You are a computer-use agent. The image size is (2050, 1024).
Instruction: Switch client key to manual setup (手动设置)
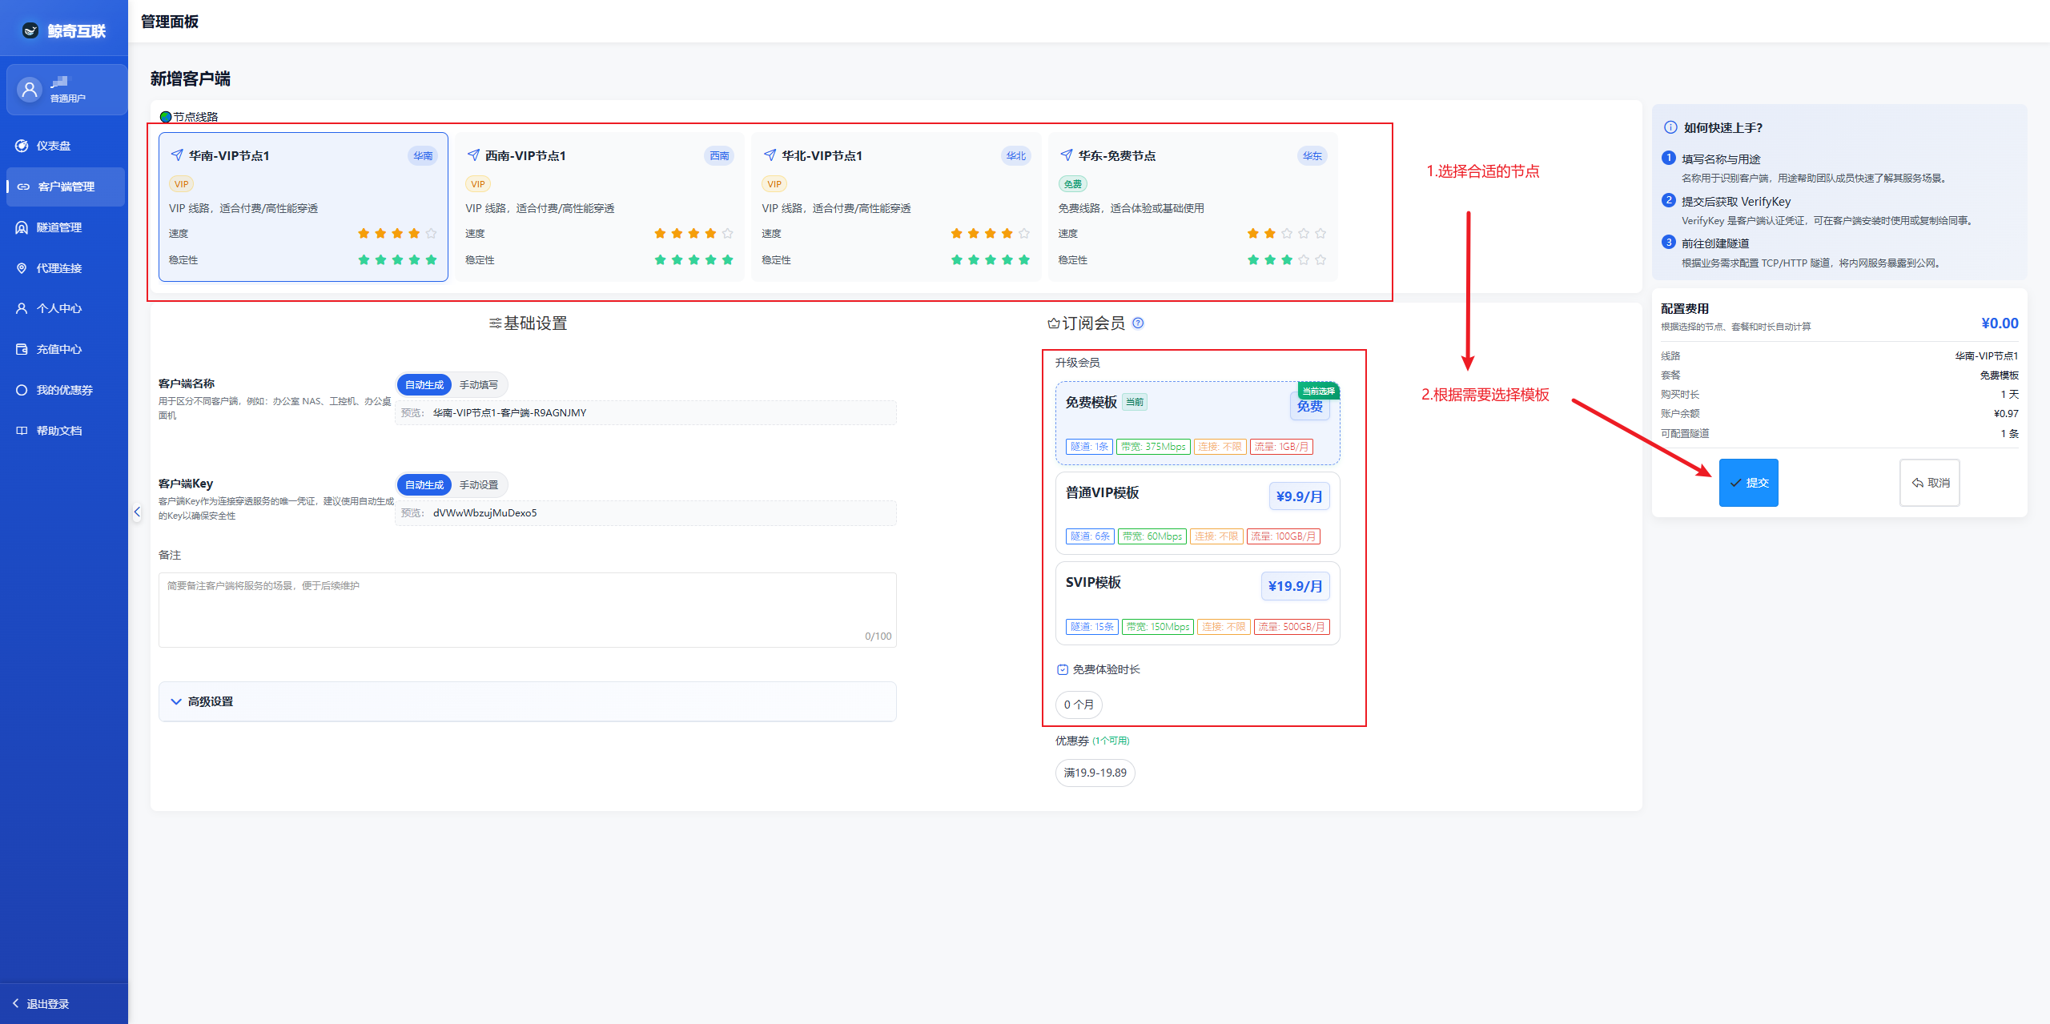[x=478, y=485]
